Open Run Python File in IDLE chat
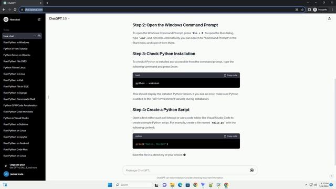The width and height of the screenshot is (336, 189). click(x=16, y=87)
